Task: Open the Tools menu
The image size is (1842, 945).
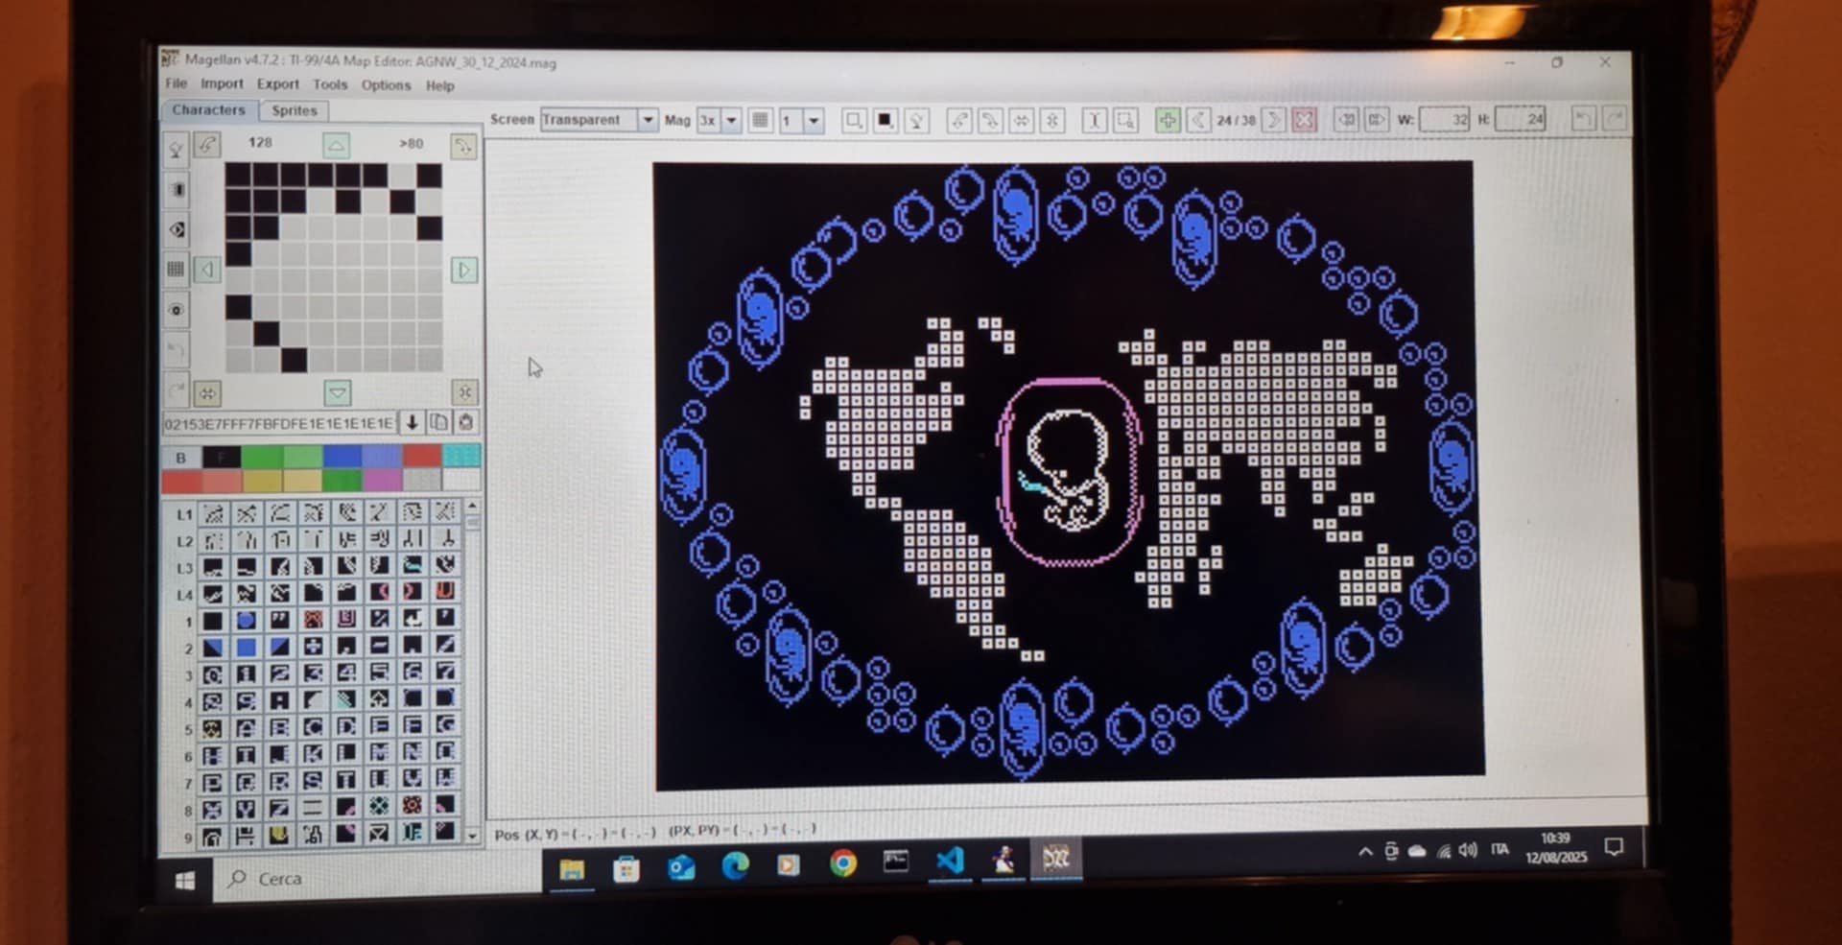Action: [x=330, y=84]
